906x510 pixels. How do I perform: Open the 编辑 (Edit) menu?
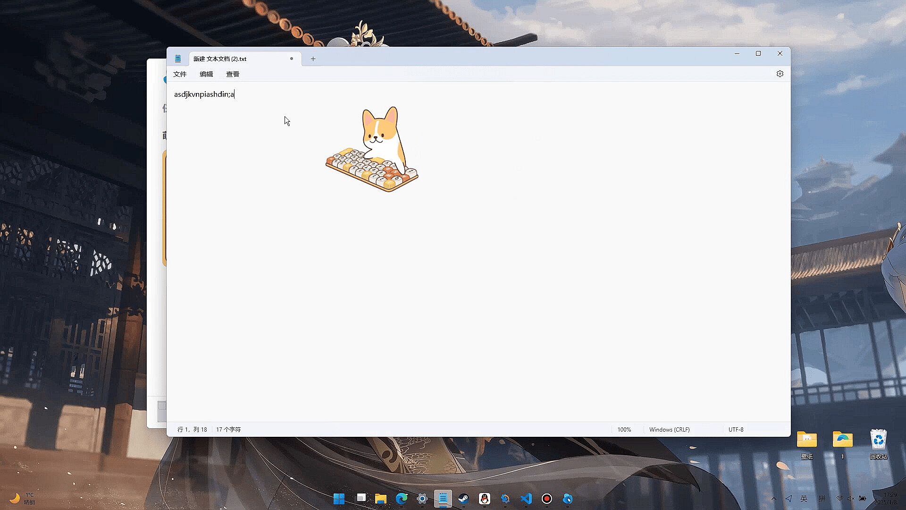206,74
